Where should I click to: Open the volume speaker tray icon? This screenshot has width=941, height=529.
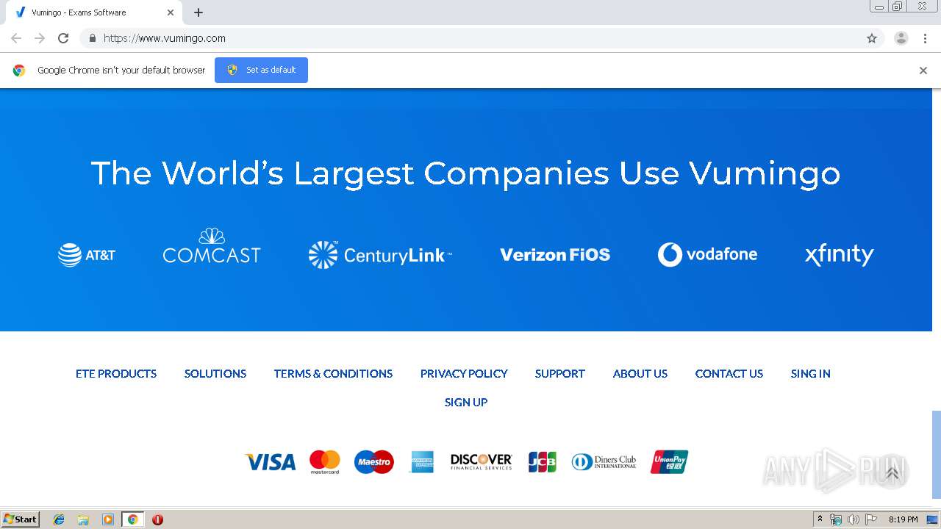tap(853, 519)
